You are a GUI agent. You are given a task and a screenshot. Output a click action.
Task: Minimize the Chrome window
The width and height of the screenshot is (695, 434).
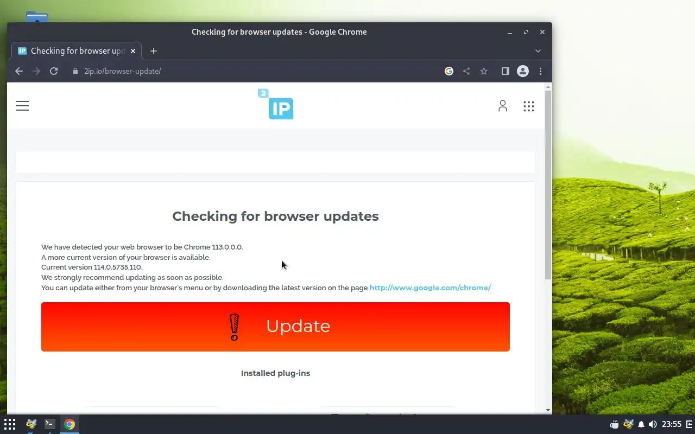pos(510,32)
